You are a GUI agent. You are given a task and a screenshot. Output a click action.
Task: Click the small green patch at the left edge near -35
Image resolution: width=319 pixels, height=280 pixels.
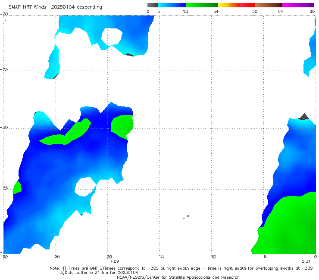[17, 188]
